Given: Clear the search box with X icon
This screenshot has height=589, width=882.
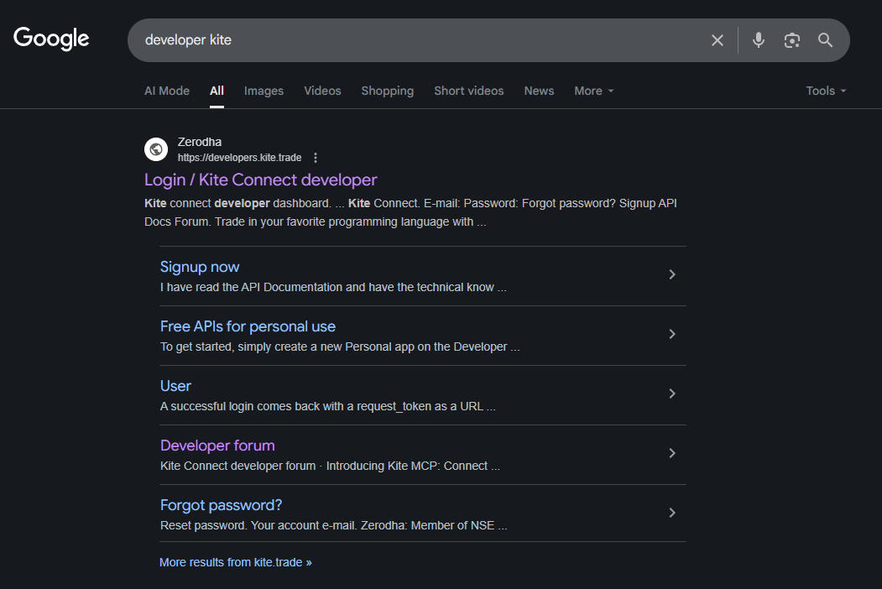Looking at the screenshot, I should coord(717,40).
